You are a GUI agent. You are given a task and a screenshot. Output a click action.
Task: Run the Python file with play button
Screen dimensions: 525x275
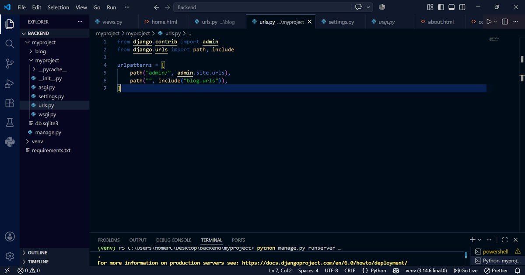pyautogui.click(x=489, y=22)
